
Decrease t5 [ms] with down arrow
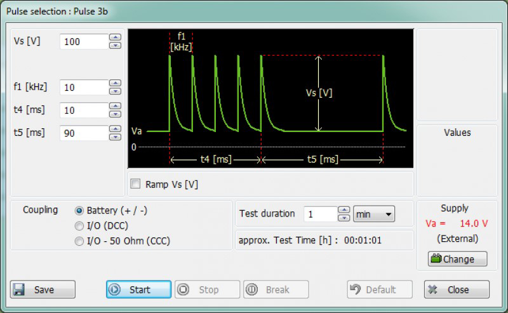tap(116, 137)
